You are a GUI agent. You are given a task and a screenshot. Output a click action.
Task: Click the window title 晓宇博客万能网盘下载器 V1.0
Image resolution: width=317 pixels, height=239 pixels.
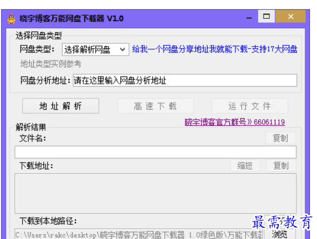(x=72, y=19)
